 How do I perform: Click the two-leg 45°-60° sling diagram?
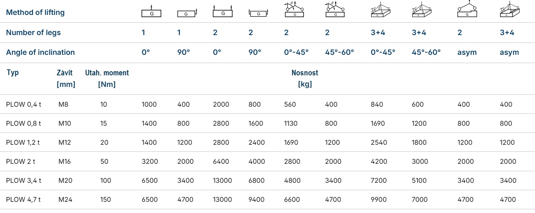click(x=336, y=10)
